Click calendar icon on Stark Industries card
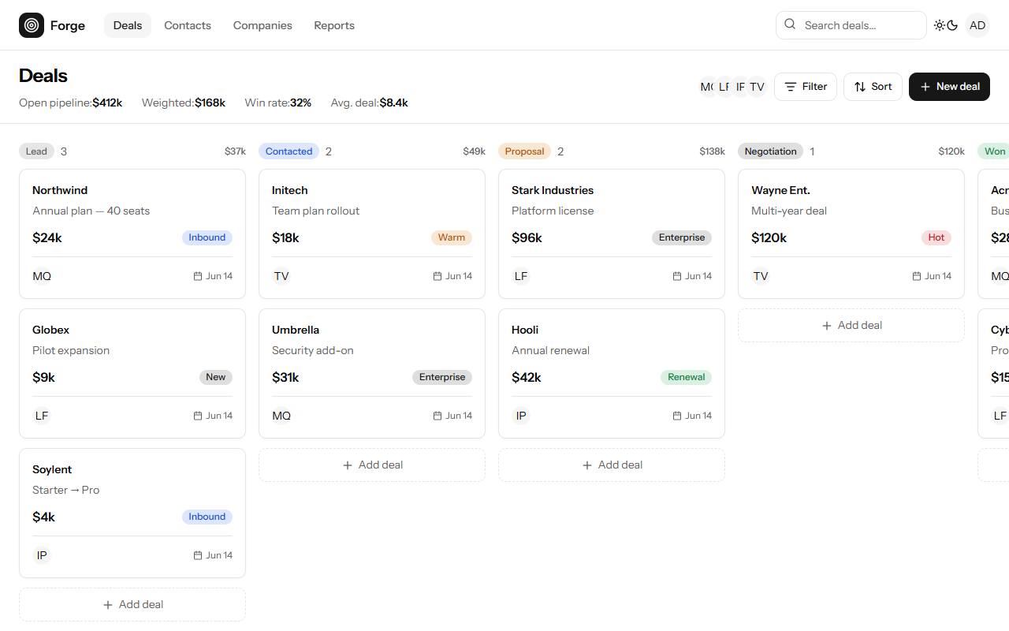Viewport: 1009px width, 631px height. coord(677,276)
